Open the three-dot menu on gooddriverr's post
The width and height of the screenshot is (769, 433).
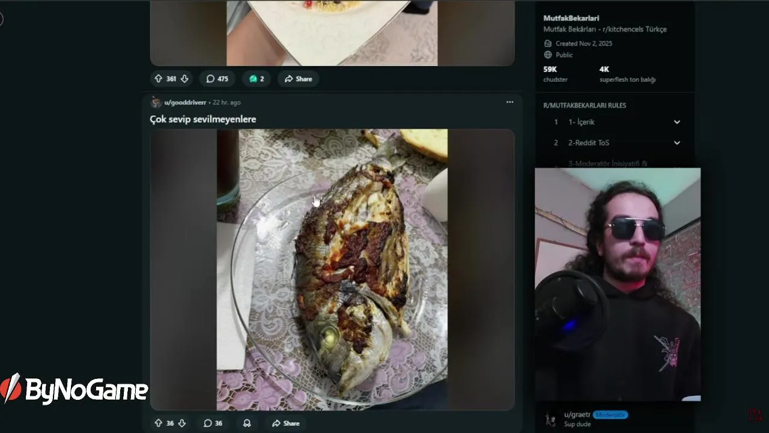coord(509,102)
